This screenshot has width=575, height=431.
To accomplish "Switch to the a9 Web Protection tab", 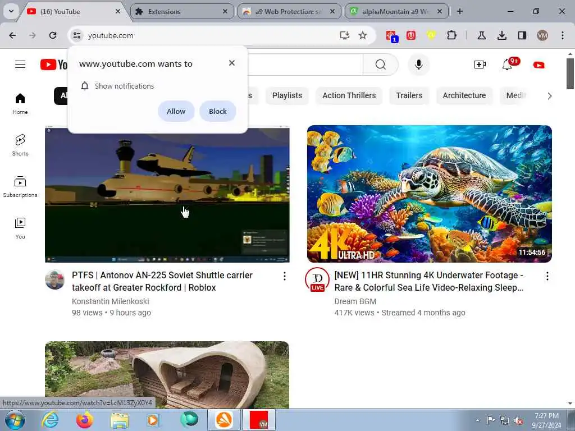I will (x=289, y=12).
